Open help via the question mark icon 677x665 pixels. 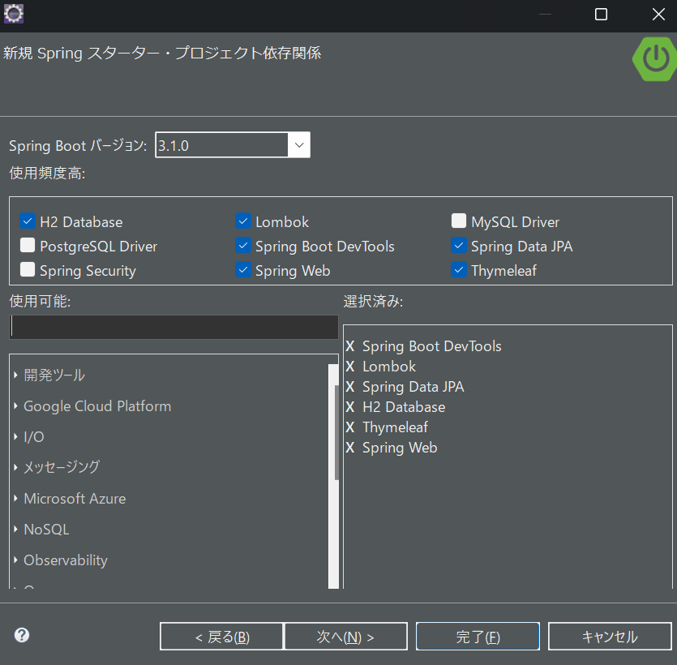21,635
